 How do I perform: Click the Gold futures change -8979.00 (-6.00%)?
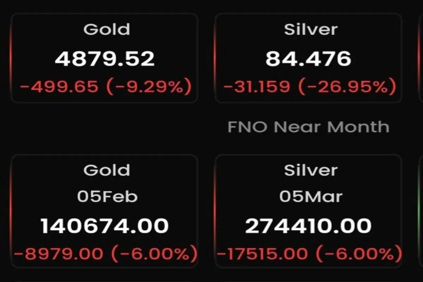pyautogui.click(x=105, y=254)
